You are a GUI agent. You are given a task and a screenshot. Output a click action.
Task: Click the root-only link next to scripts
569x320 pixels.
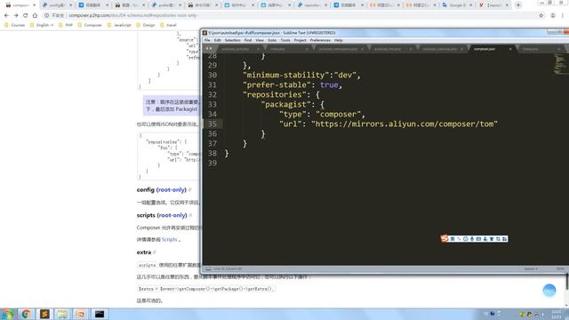(x=172, y=215)
